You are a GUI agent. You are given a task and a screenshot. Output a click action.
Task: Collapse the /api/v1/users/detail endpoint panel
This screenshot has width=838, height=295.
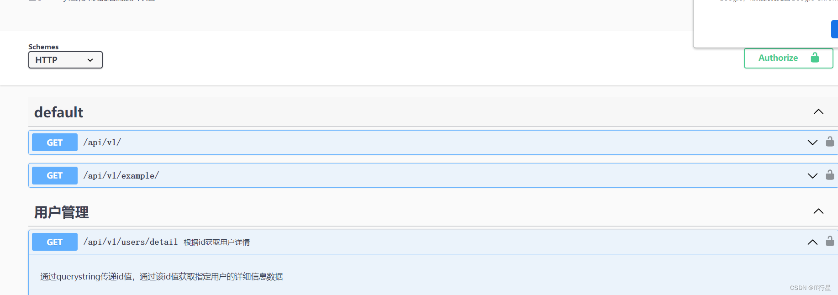coord(812,242)
